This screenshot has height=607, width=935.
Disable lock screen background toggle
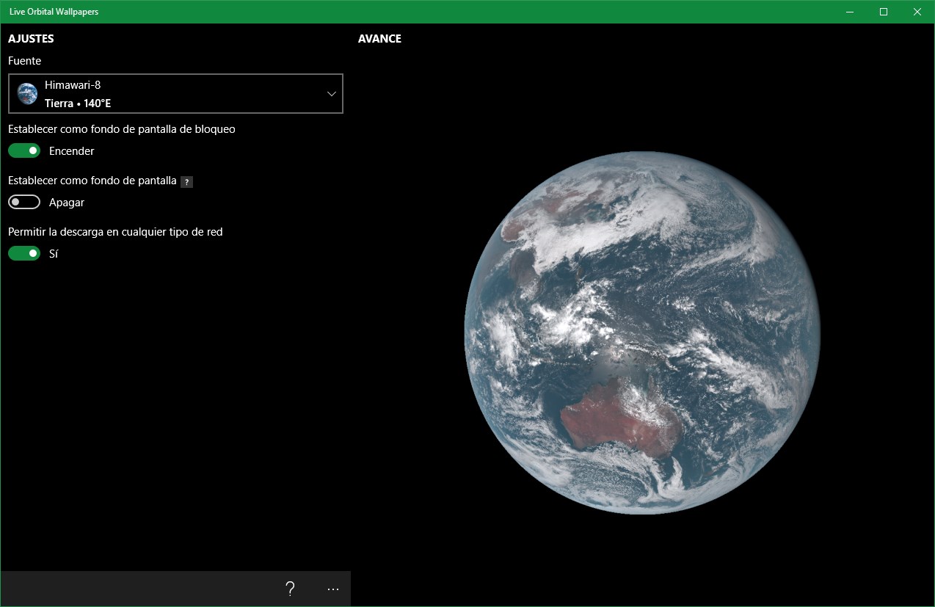click(x=24, y=150)
